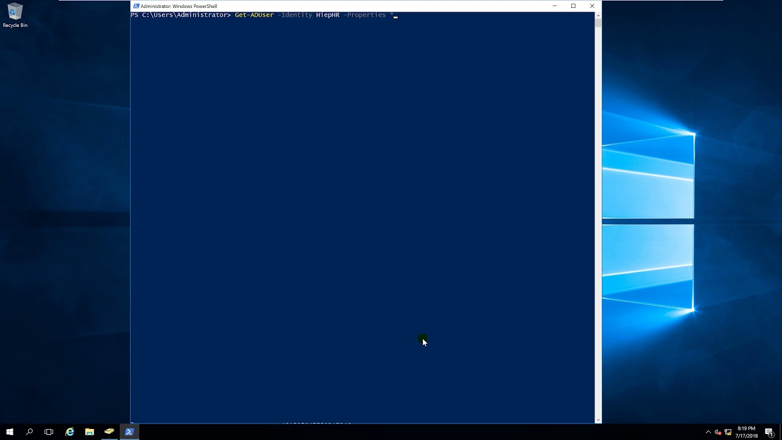Click the muted speaker tray icon
The image size is (782, 440).
coord(718,432)
